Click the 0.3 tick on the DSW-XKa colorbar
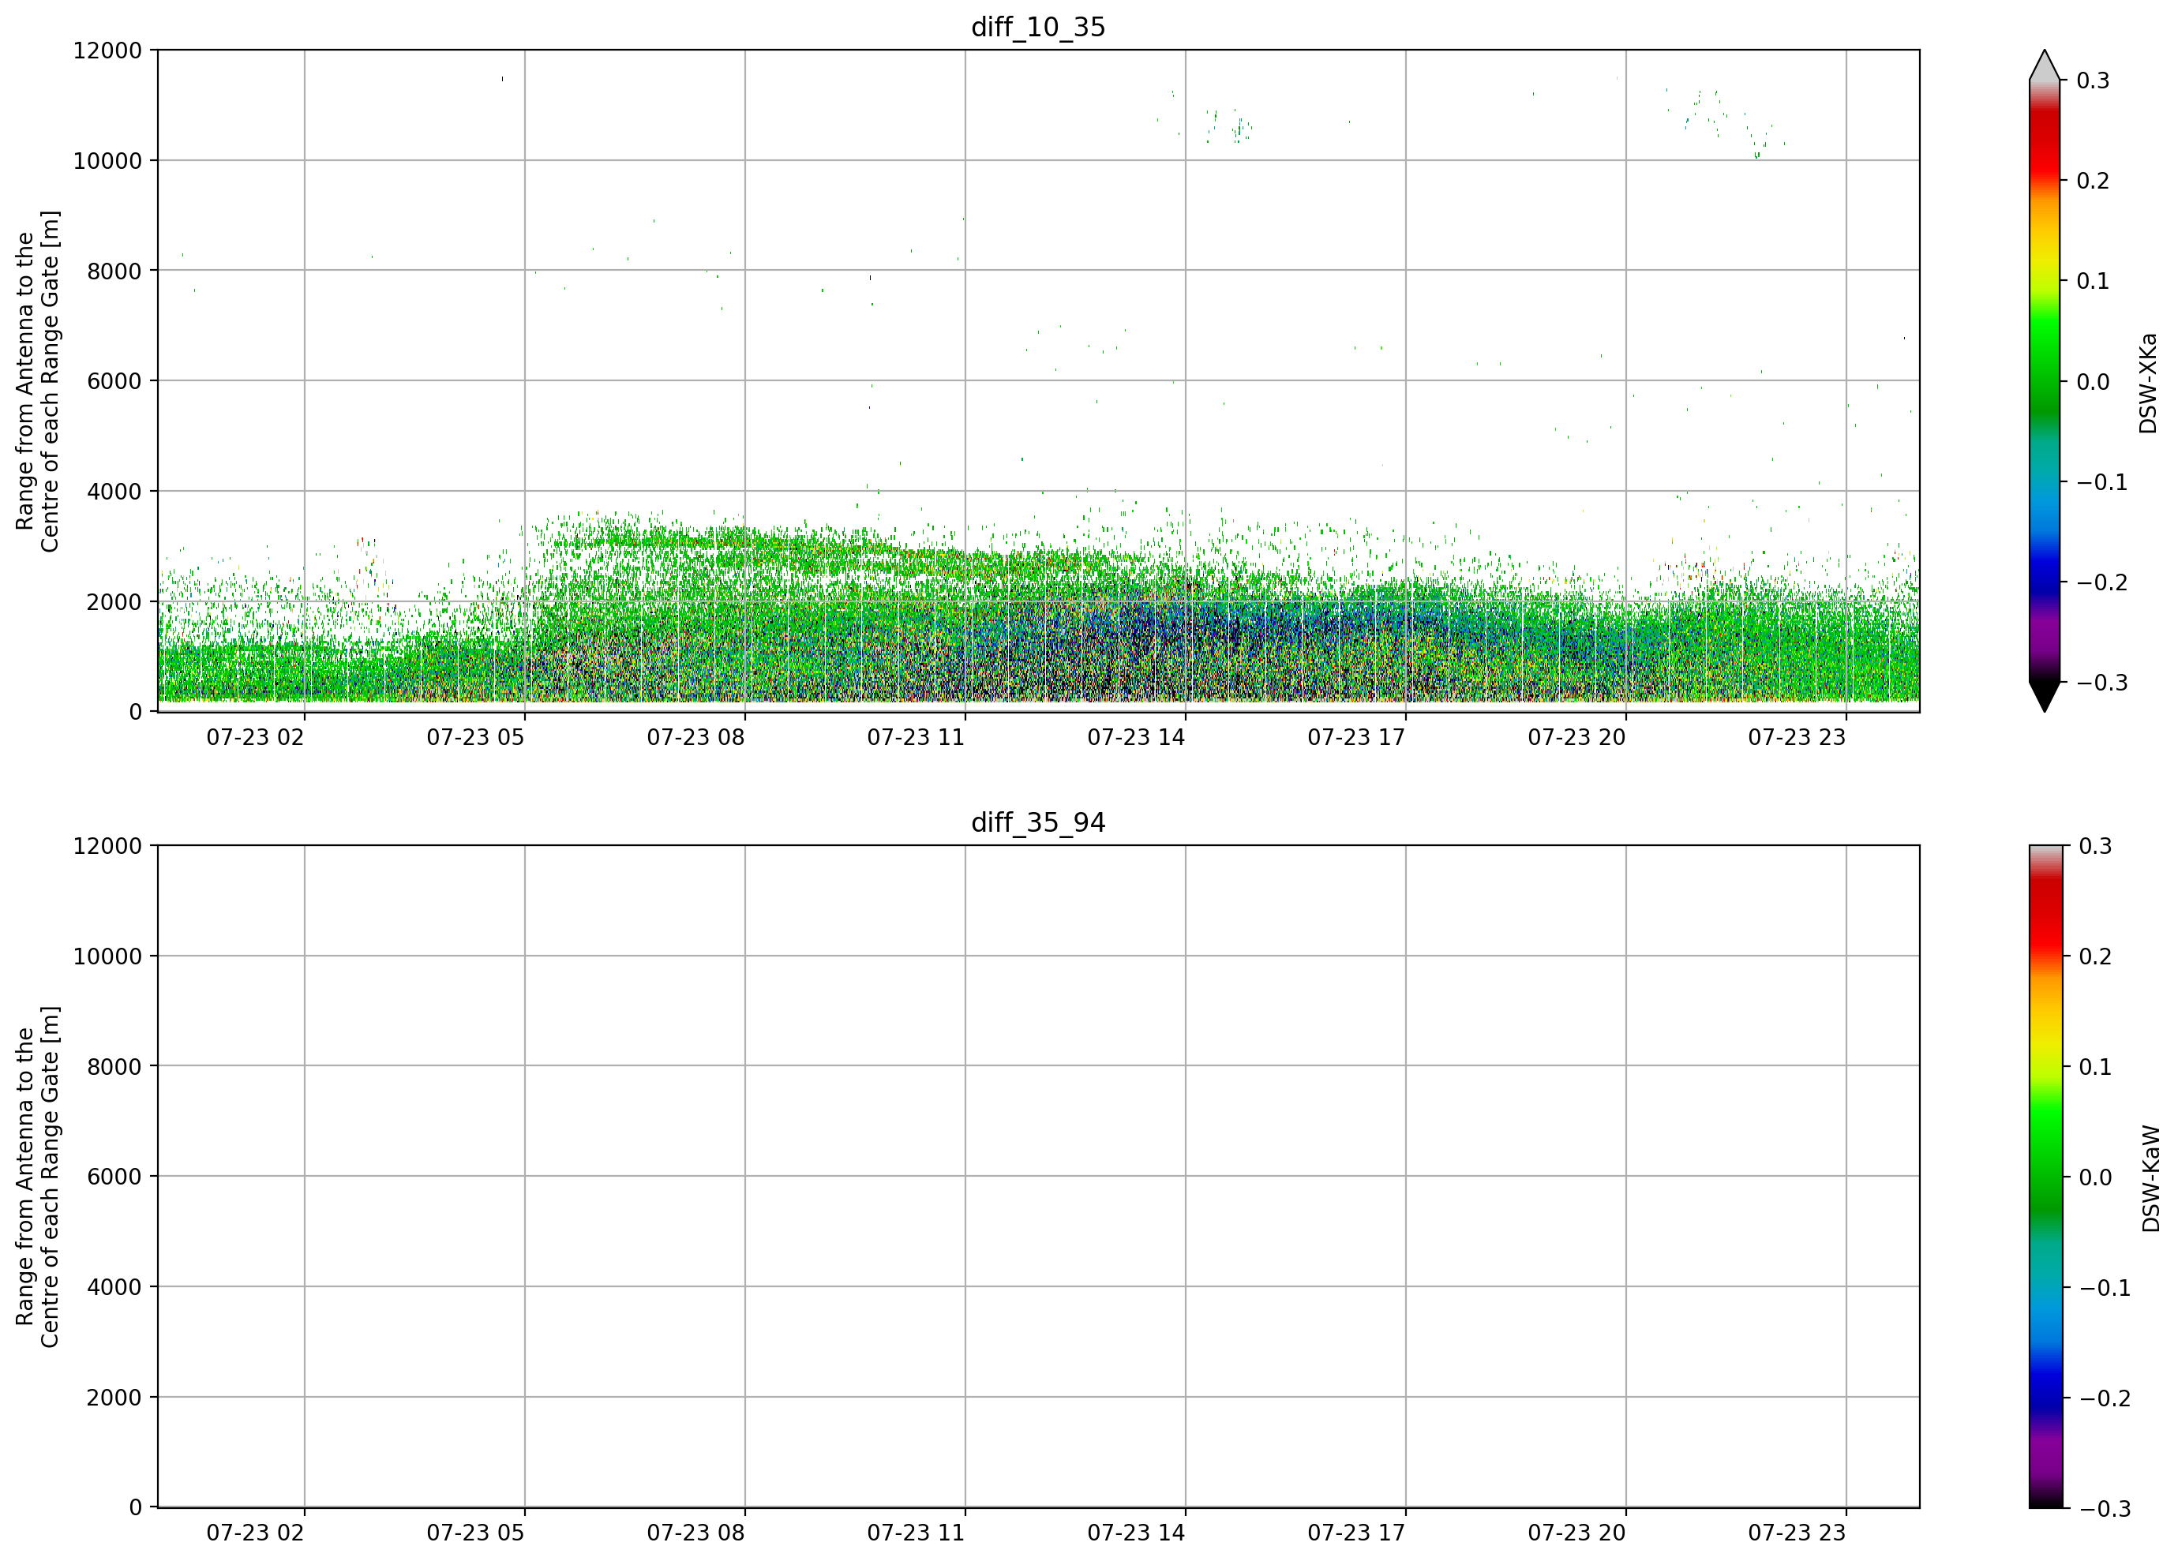2178x1561 pixels. [2093, 80]
